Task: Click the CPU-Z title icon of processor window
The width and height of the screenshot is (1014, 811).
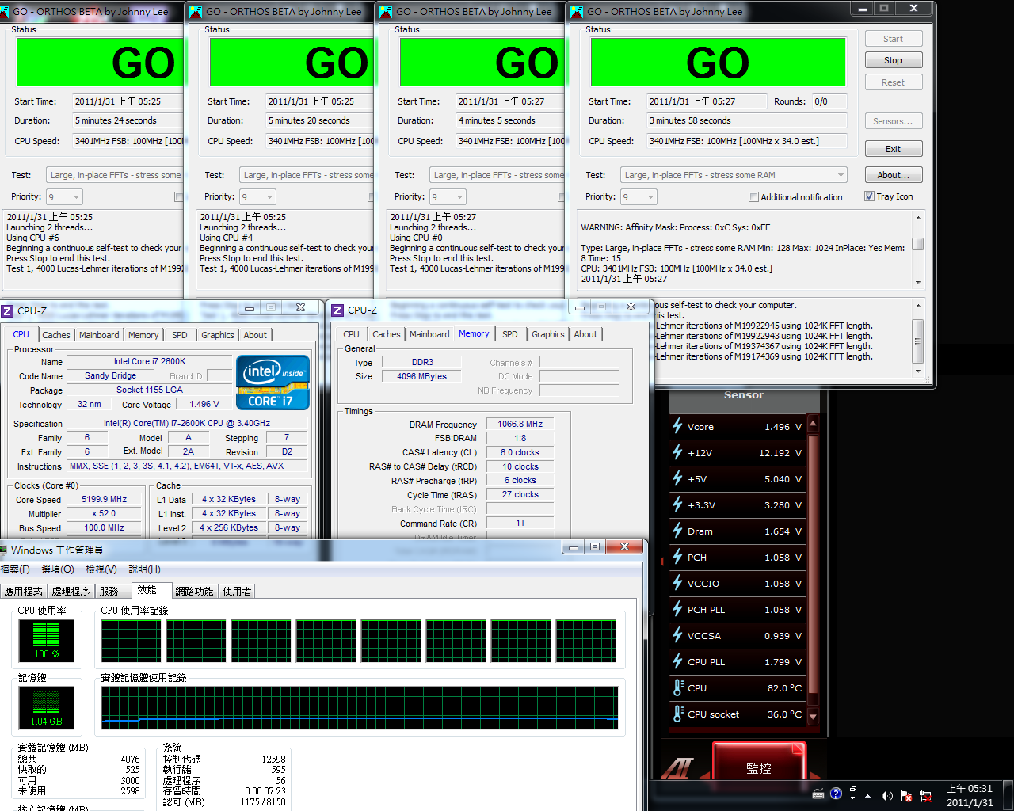Action: [7, 310]
